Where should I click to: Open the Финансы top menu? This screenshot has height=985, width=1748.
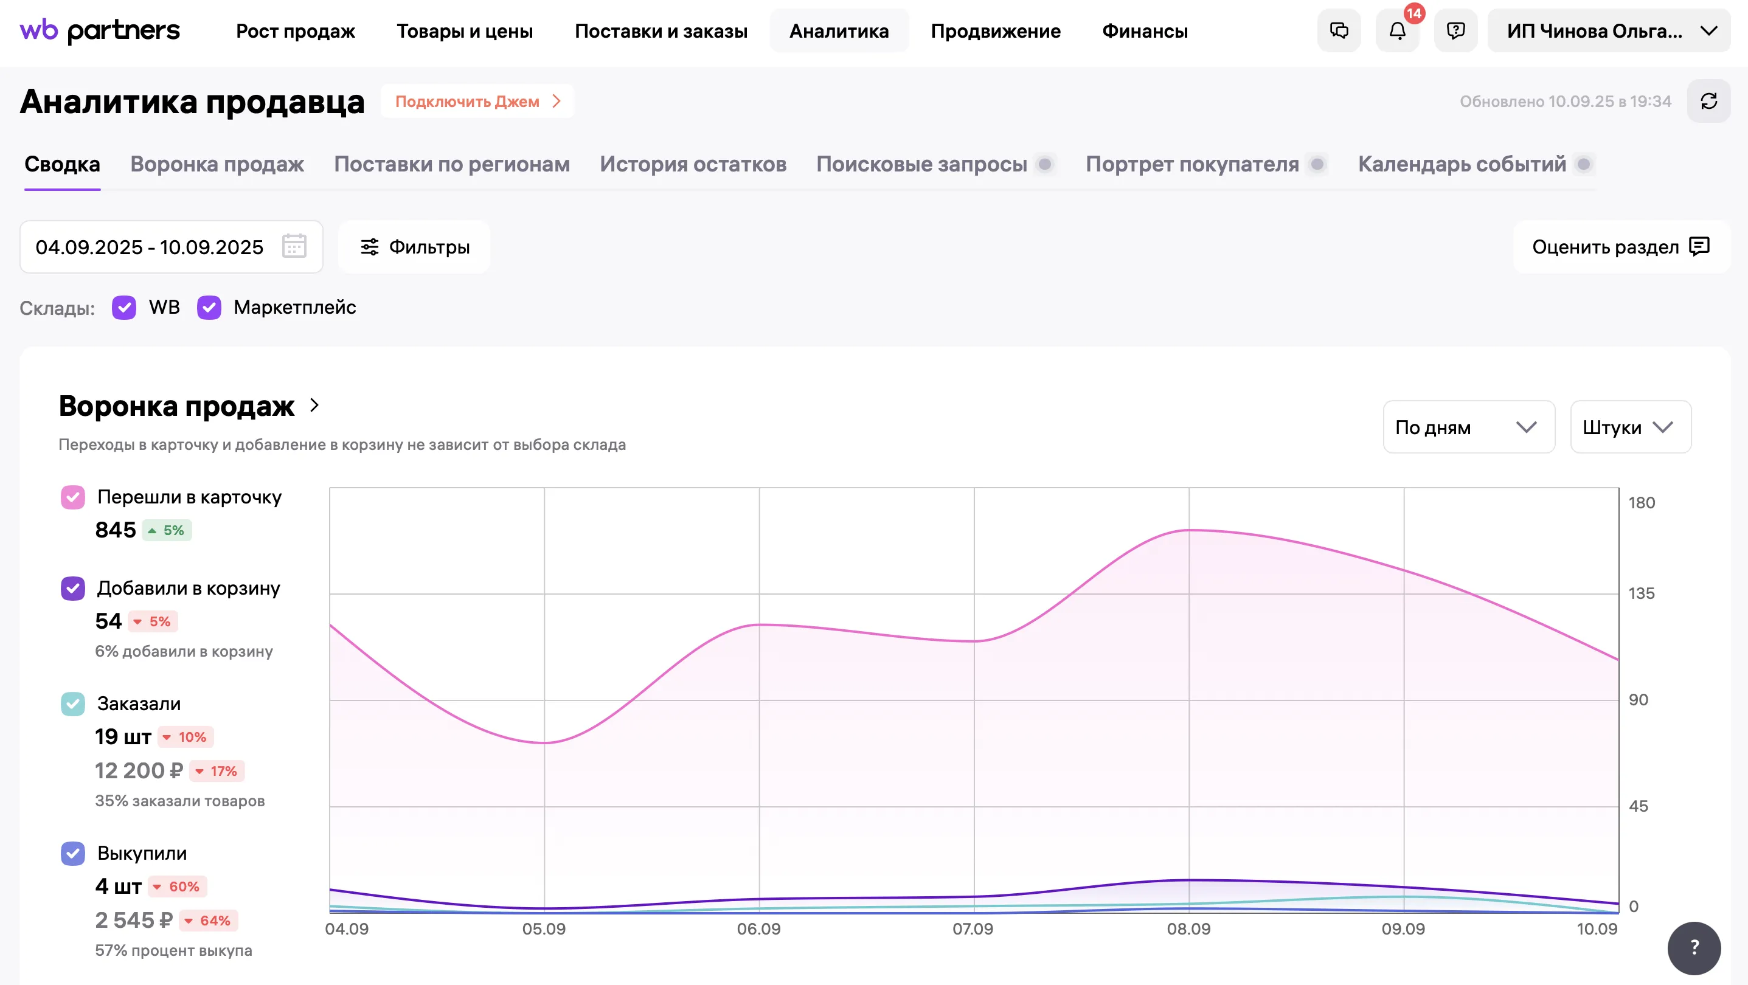[1144, 30]
